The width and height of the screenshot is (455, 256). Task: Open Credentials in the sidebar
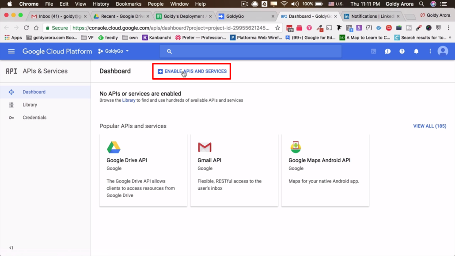pos(45,118)
